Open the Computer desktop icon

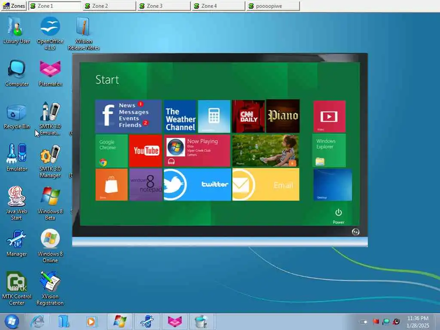coord(17,73)
